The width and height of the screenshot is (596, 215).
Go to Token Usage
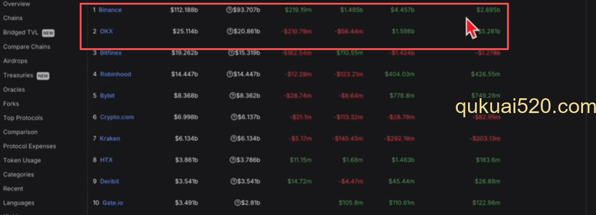pyautogui.click(x=22, y=160)
